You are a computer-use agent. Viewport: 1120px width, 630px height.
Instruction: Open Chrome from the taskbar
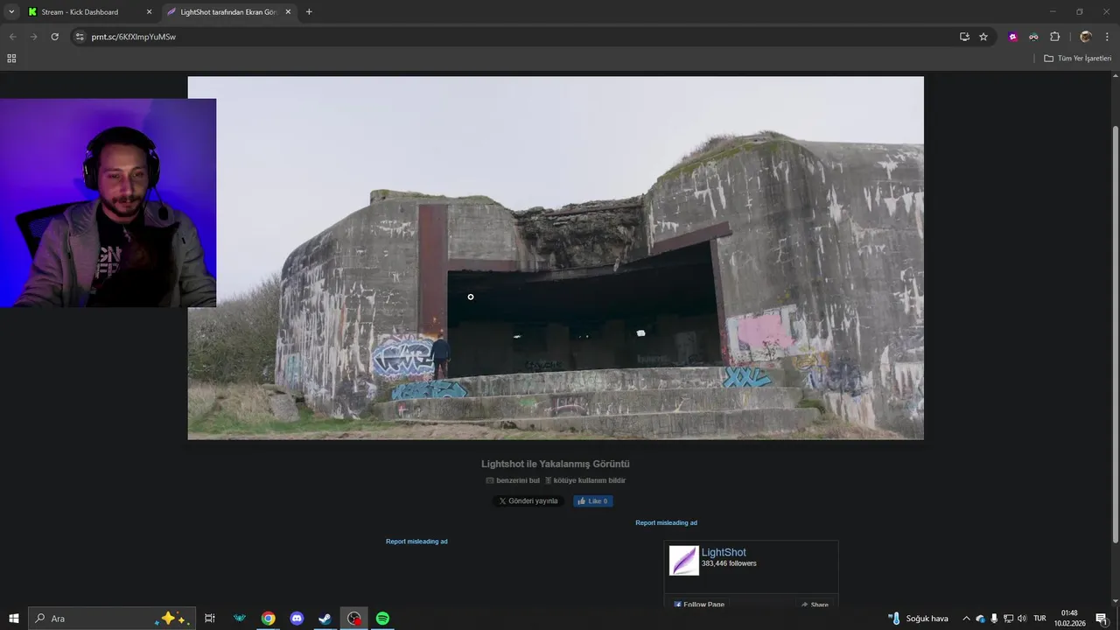(x=268, y=619)
